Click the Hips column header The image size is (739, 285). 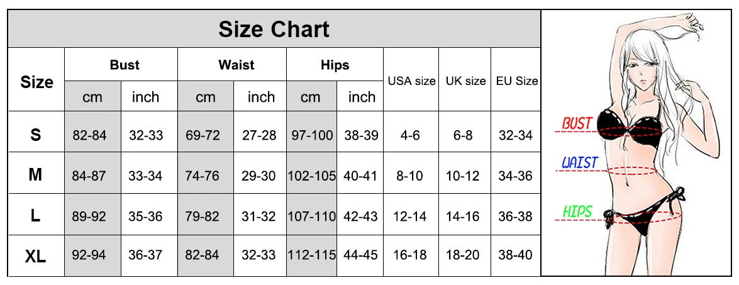tap(335, 65)
